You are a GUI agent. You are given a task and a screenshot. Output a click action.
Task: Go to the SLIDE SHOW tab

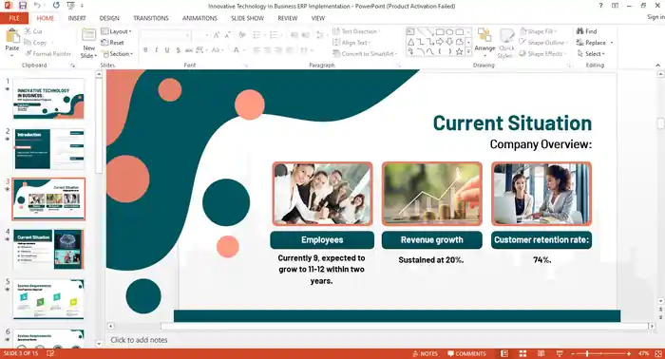point(247,18)
